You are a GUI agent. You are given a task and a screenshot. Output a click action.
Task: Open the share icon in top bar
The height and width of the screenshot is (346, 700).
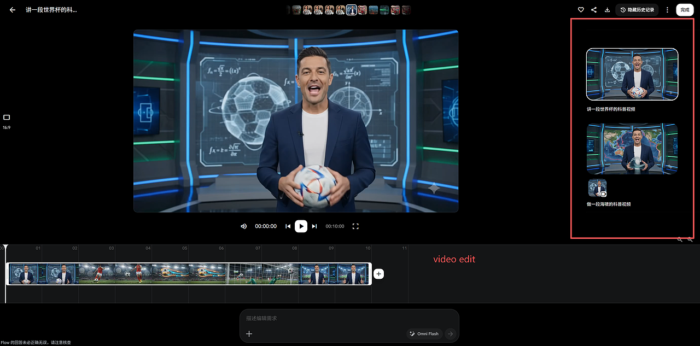pyautogui.click(x=594, y=10)
